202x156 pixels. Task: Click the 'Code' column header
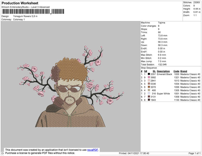[176, 71]
